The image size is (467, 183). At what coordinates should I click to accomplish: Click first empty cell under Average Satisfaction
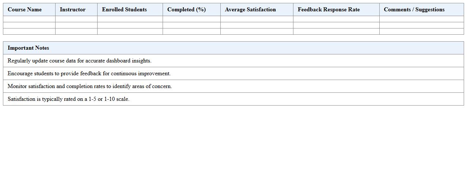tap(257, 19)
